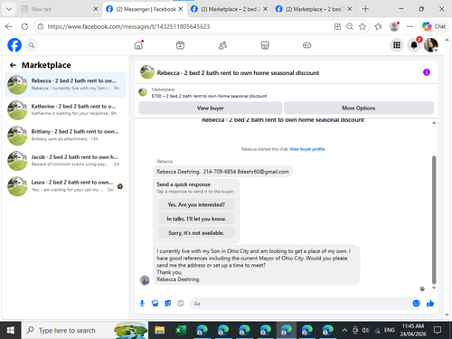This screenshot has width=452, height=339.
Task: Open File Explorer from the taskbar
Action: click(x=160, y=330)
